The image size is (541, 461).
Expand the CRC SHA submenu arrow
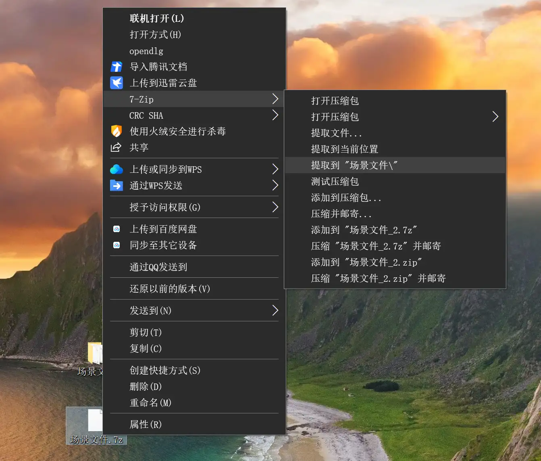(x=275, y=115)
